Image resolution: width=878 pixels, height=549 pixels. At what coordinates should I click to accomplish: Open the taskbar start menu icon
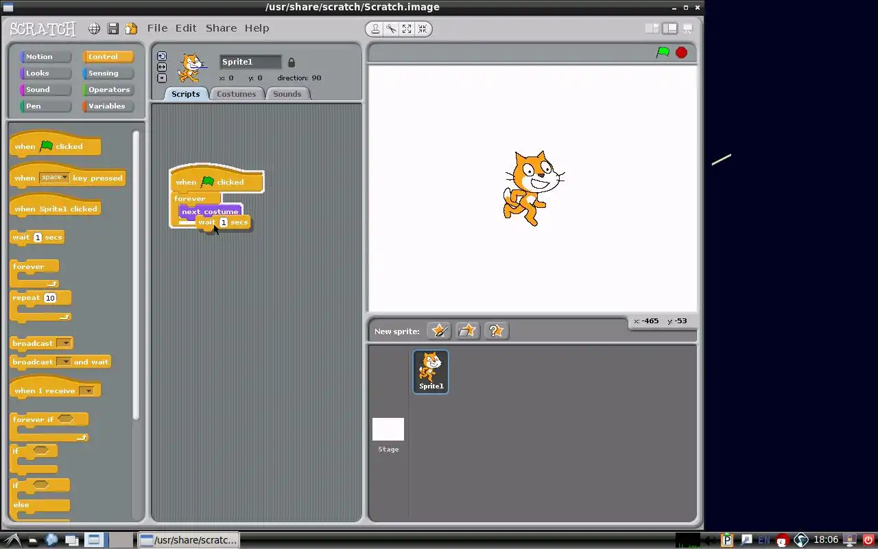pos(12,540)
